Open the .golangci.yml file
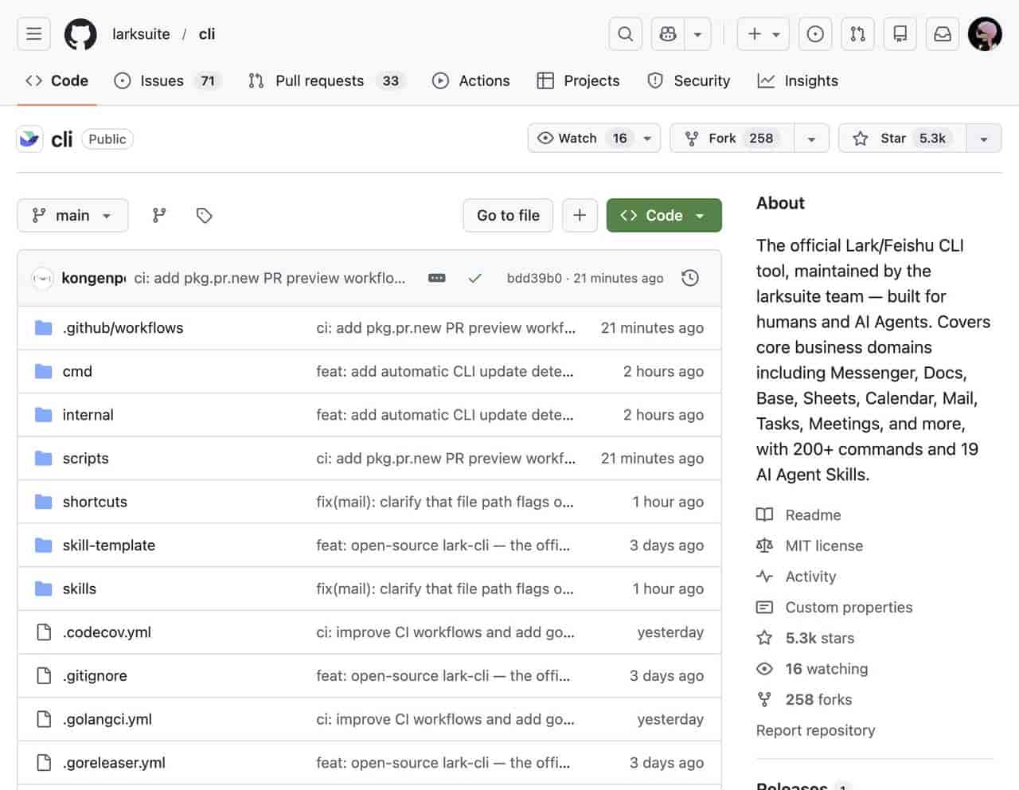Image resolution: width=1019 pixels, height=790 pixels. [107, 719]
